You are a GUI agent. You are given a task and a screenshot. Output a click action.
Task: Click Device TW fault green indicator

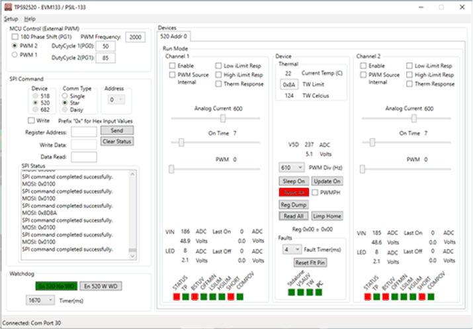coord(310,292)
